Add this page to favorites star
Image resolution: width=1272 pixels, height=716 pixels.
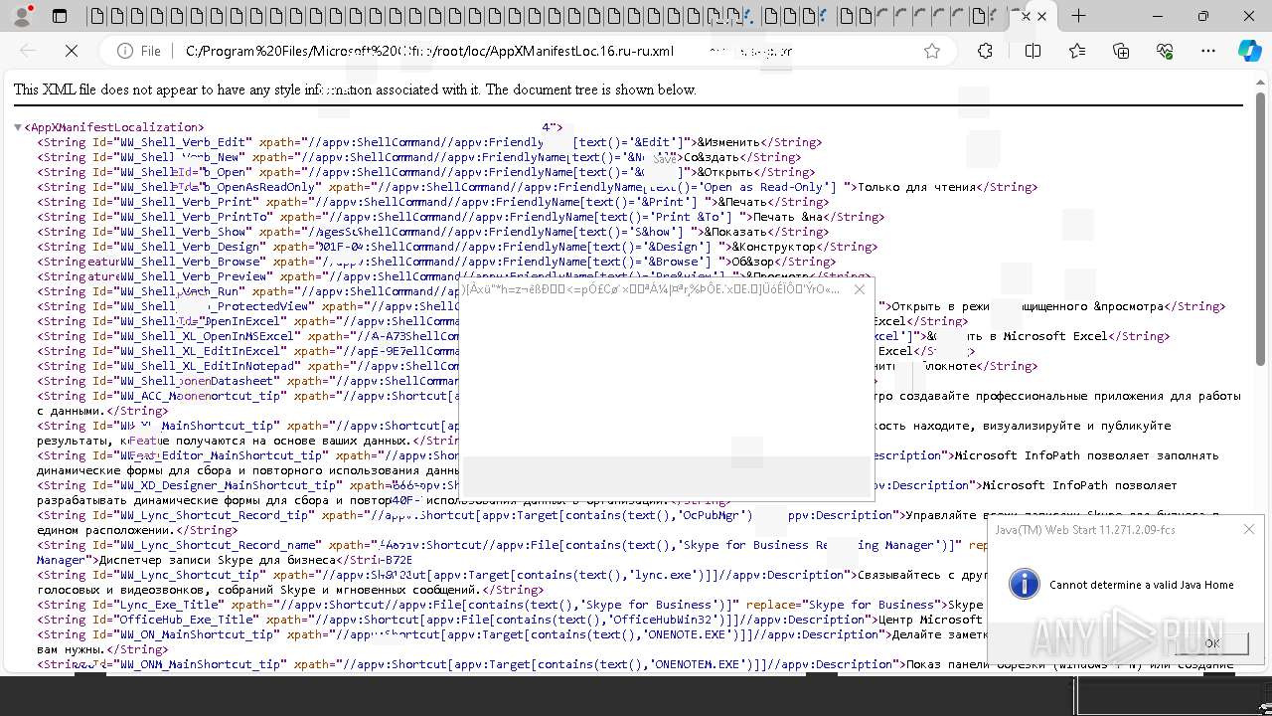click(x=932, y=51)
